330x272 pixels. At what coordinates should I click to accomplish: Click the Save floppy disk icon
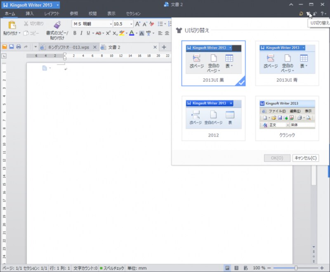(12, 47)
